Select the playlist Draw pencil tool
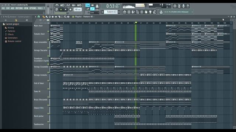 tap(44, 17)
